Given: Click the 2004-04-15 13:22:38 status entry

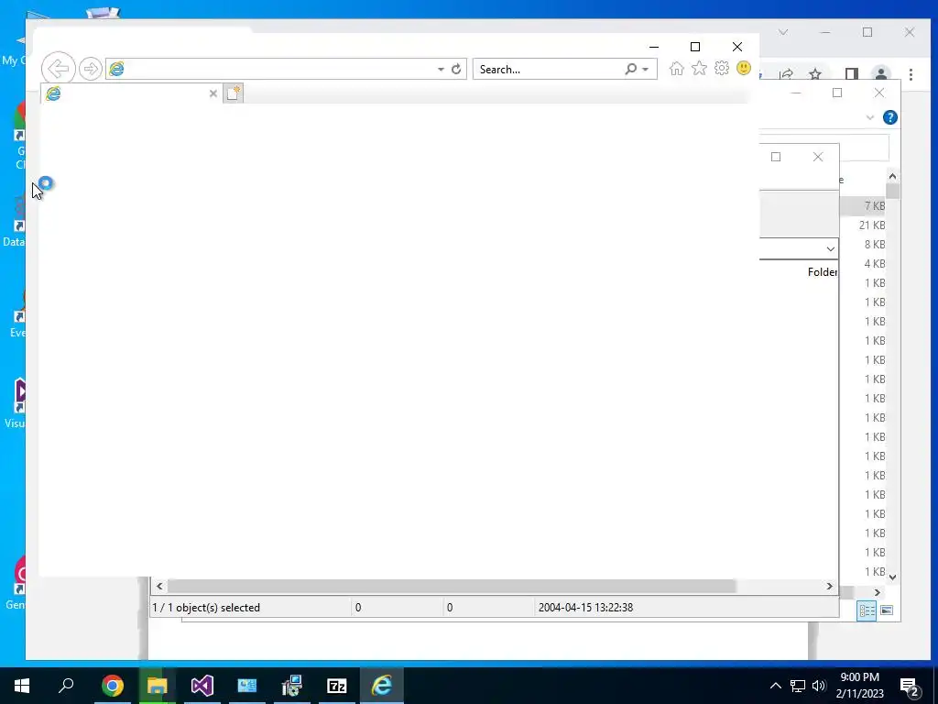Looking at the screenshot, I should [x=585, y=608].
